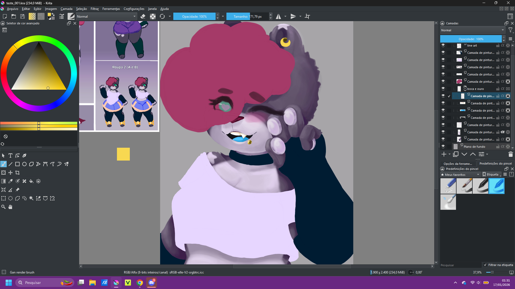Click the brush Opacidade slider
Viewport: 515px width, 289px height.
pos(194,17)
